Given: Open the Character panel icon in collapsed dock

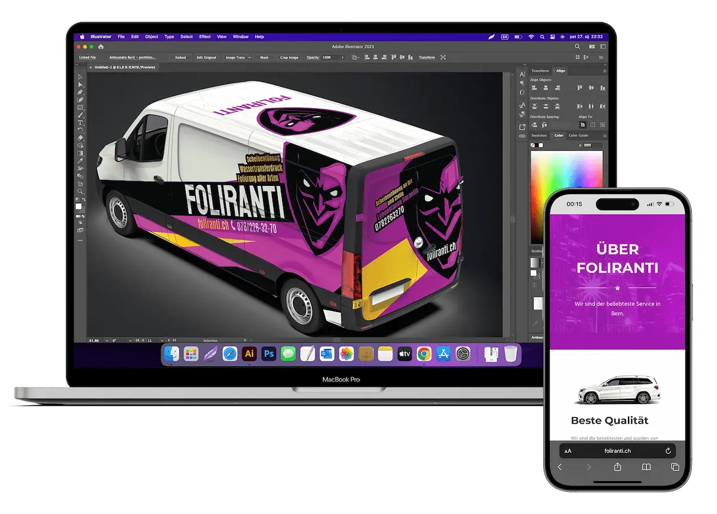Looking at the screenshot, I should point(522,74).
